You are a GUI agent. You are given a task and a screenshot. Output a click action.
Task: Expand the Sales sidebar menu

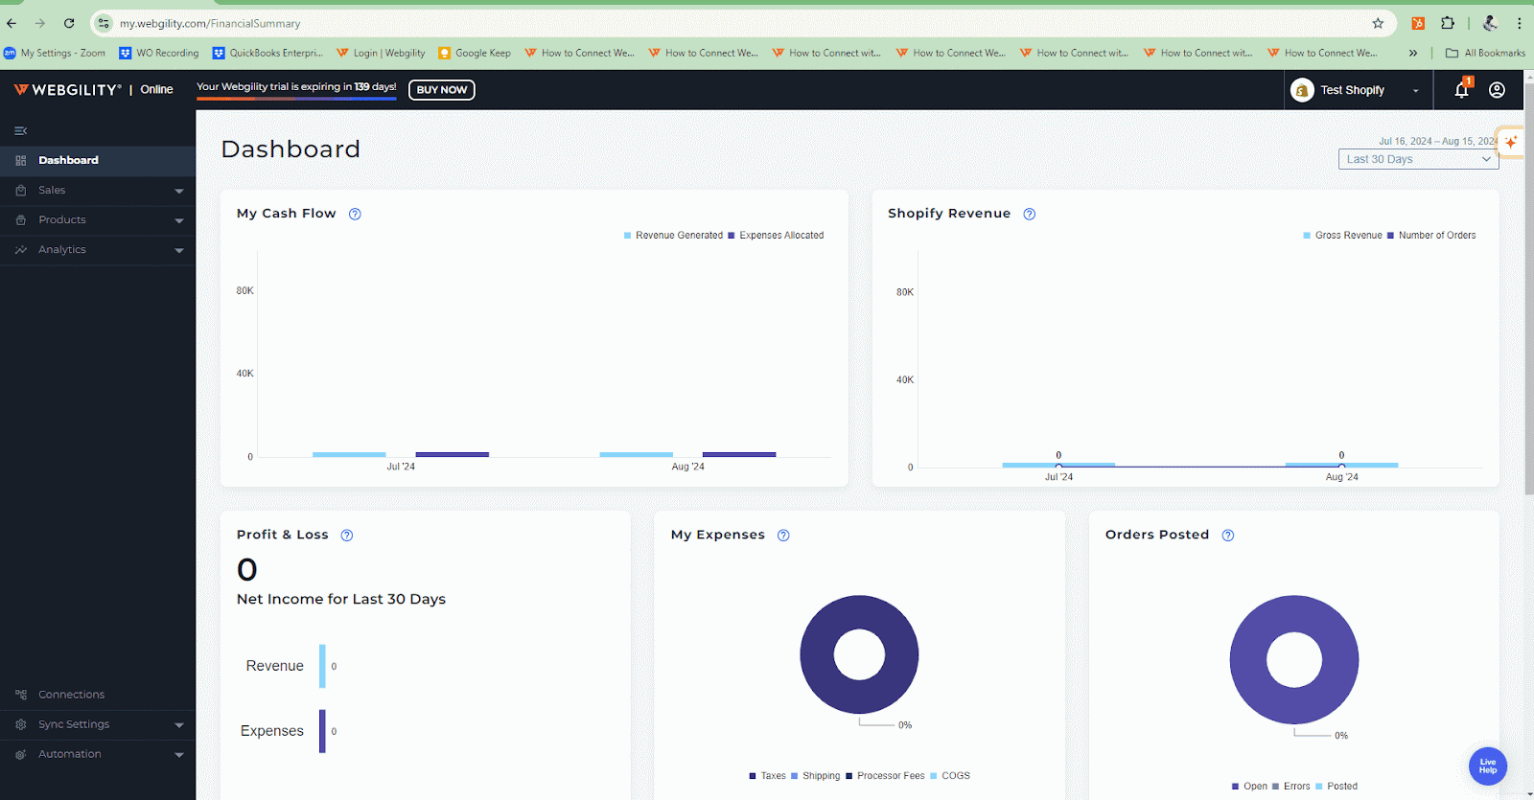tap(98, 191)
